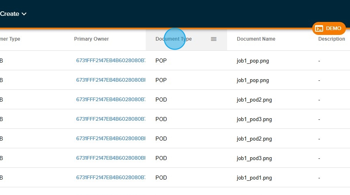This screenshot has height=195, width=350.
Task: Open Primary Owner link in first row
Action: click(110, 61)
